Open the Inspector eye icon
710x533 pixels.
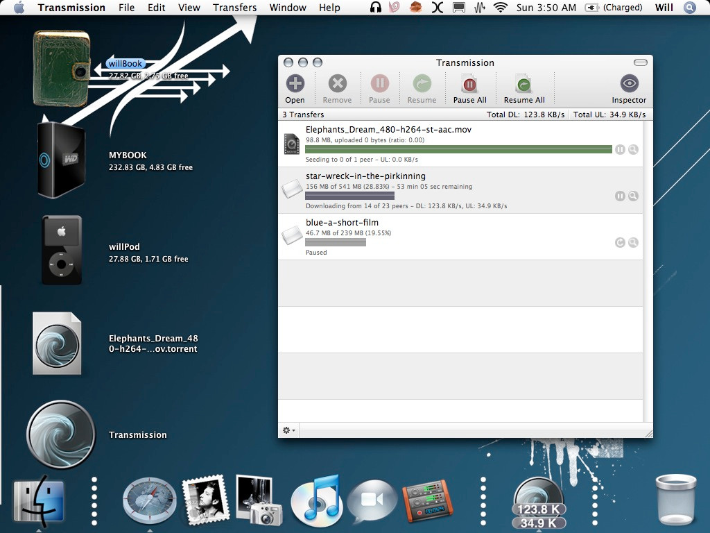point(629,83)
